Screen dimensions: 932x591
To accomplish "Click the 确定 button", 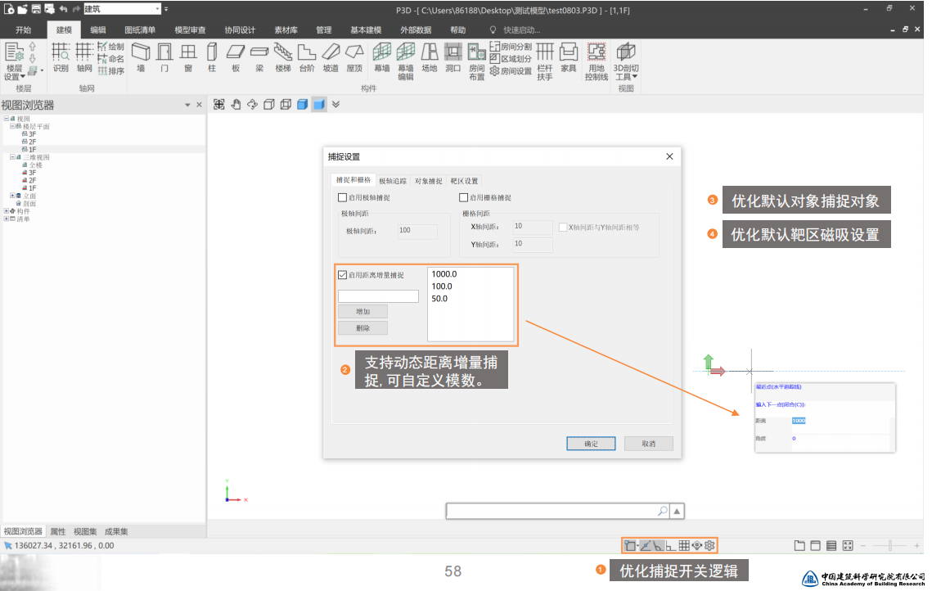I will (x=591, y=444).
